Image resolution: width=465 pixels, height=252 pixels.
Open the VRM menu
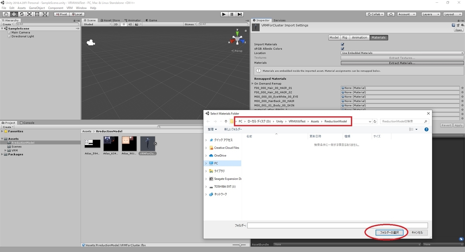pos(69,8)
